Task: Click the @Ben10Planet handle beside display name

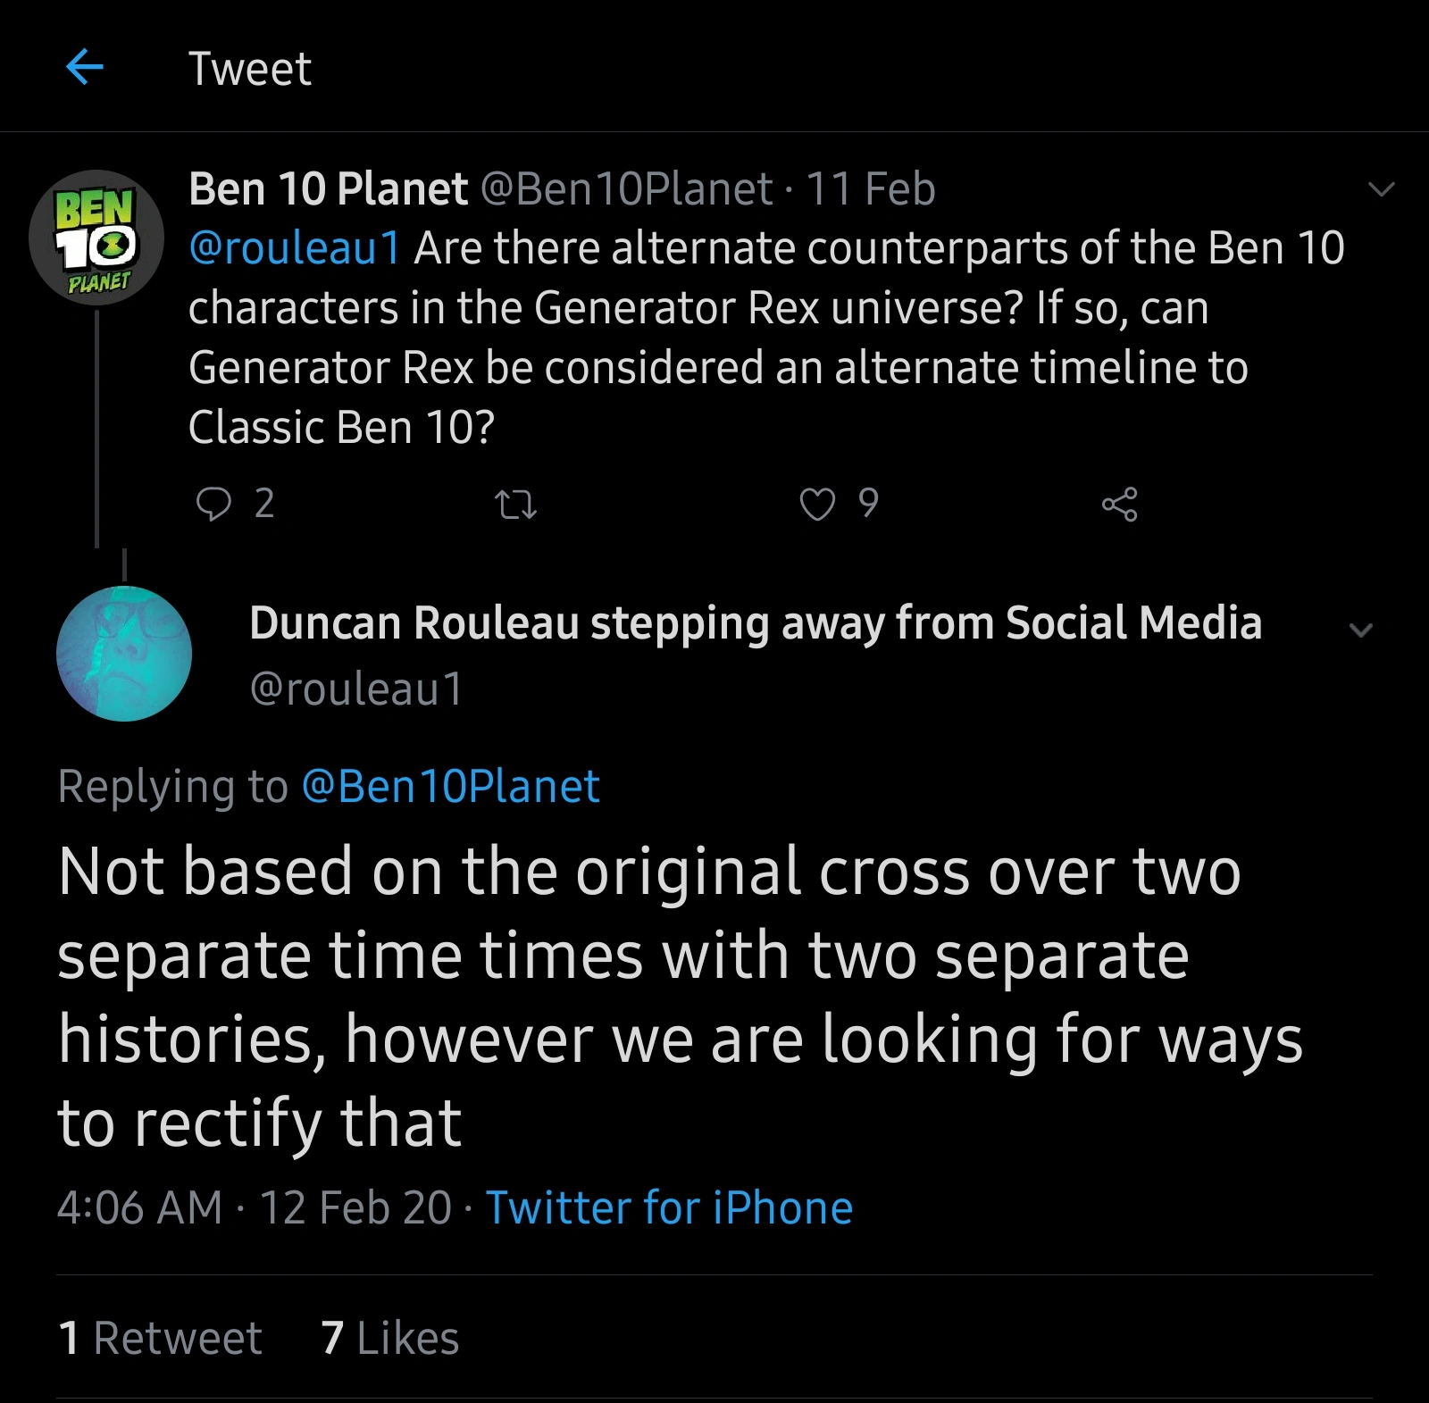Action: [626, 189]
